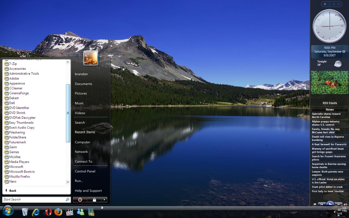Open the News feed header in RSS gadget
The image size is (349, 218).
[x=330, y=110]
